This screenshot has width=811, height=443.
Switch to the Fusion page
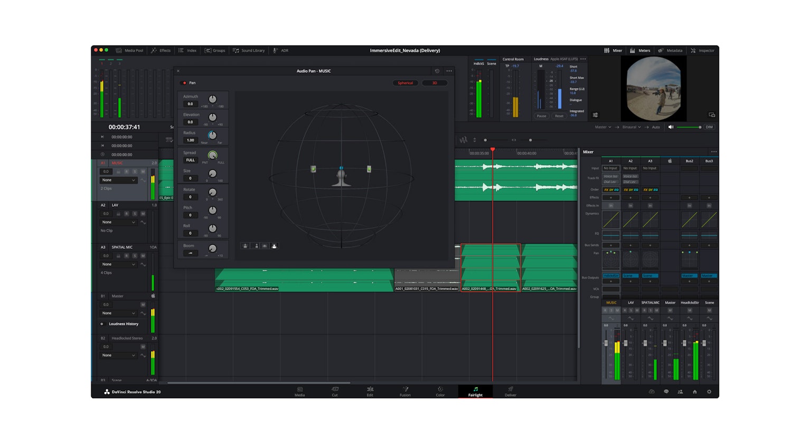[405, 391]
